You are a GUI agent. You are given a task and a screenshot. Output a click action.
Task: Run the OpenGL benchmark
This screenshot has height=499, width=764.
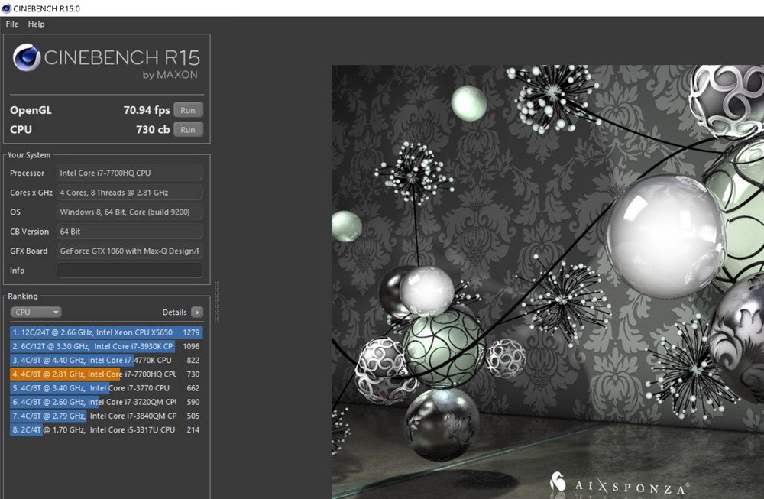tap(188, 109)
